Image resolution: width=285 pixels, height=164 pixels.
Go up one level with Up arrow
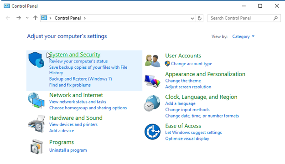tap(35, 18)
